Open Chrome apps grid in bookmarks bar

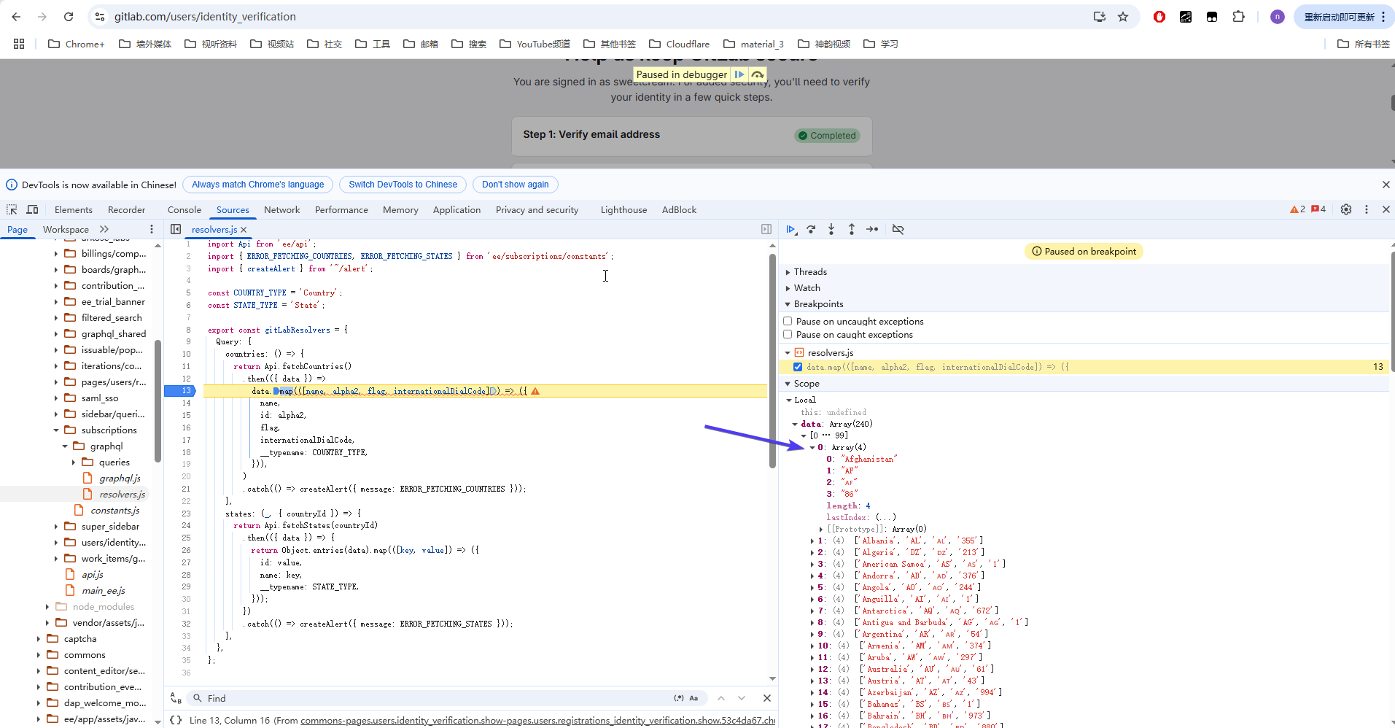click(x=19, y=44)
